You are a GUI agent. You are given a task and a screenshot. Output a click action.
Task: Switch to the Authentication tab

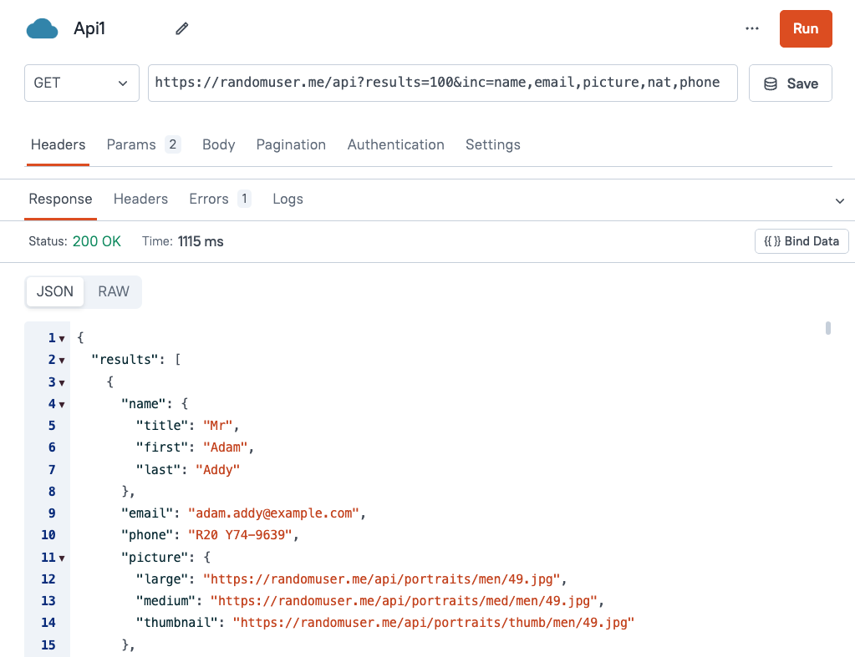(x=395, y=144)
